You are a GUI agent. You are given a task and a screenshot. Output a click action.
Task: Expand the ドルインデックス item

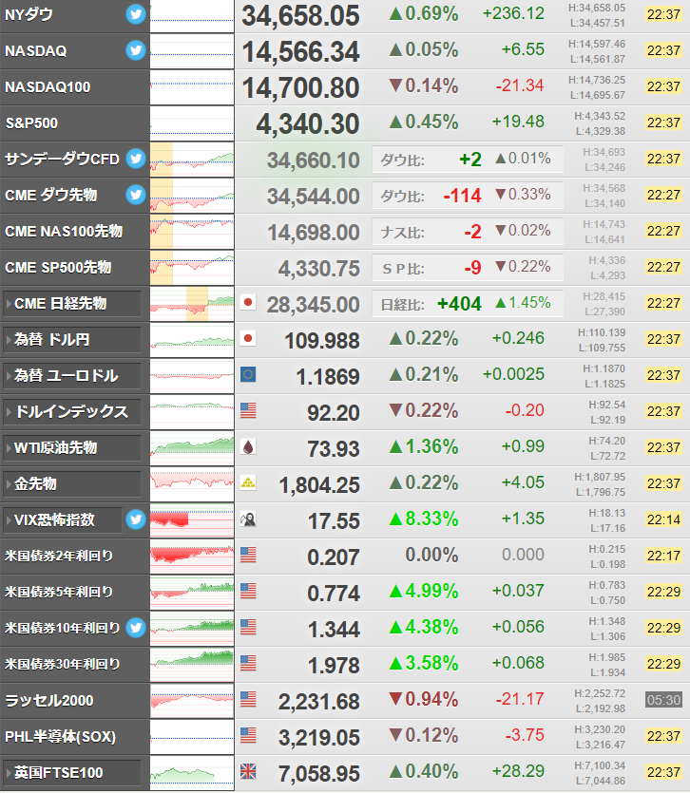(x=72, y=411)
